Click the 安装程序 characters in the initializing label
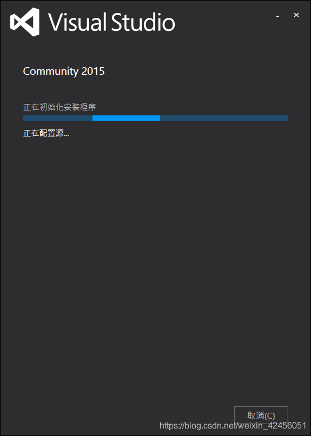 81,107
